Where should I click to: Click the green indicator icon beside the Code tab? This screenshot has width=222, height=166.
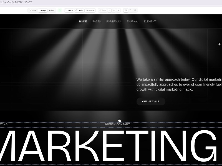click(60, 10)
